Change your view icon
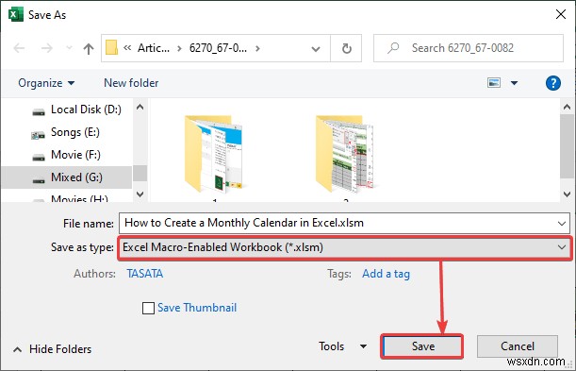Viewport: 576px width, 371px height. 494,83
